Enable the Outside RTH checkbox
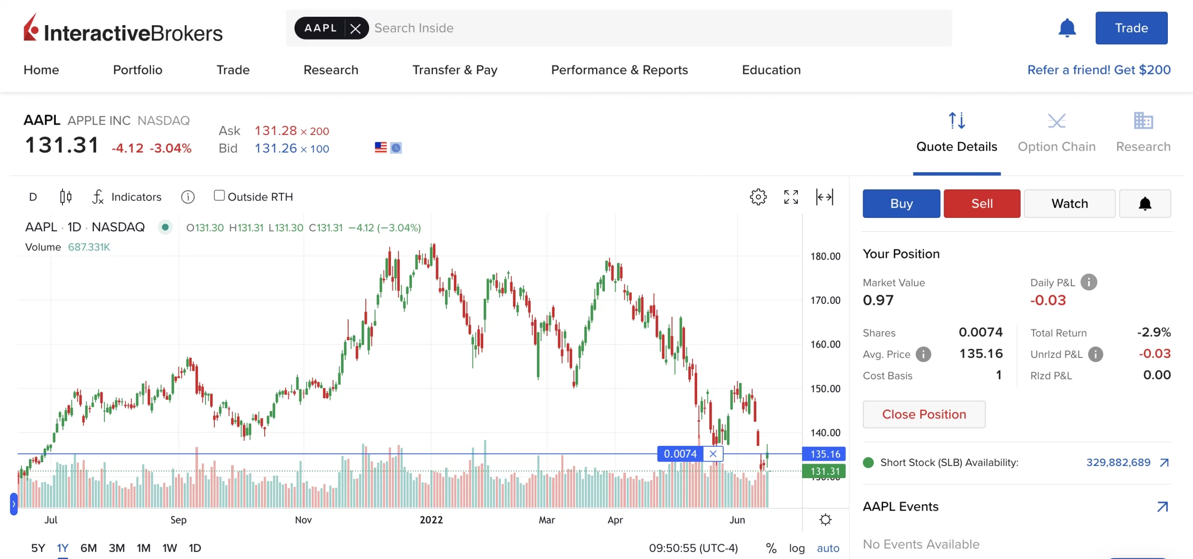 (x=219, y=195)
